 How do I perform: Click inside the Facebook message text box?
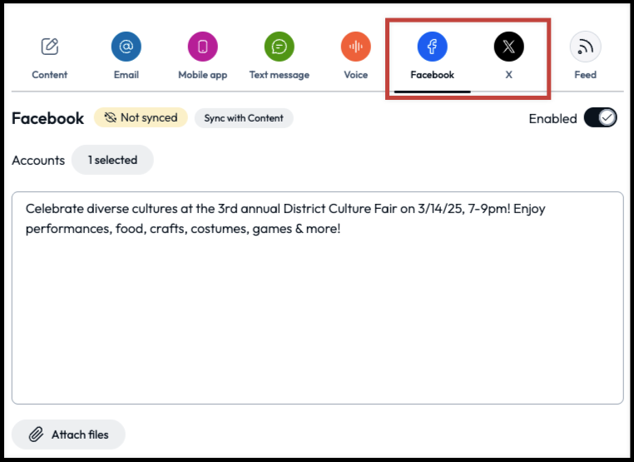(x=317, y=316)
